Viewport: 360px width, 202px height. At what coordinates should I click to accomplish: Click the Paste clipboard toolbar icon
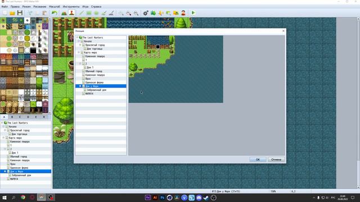point(45,13)
